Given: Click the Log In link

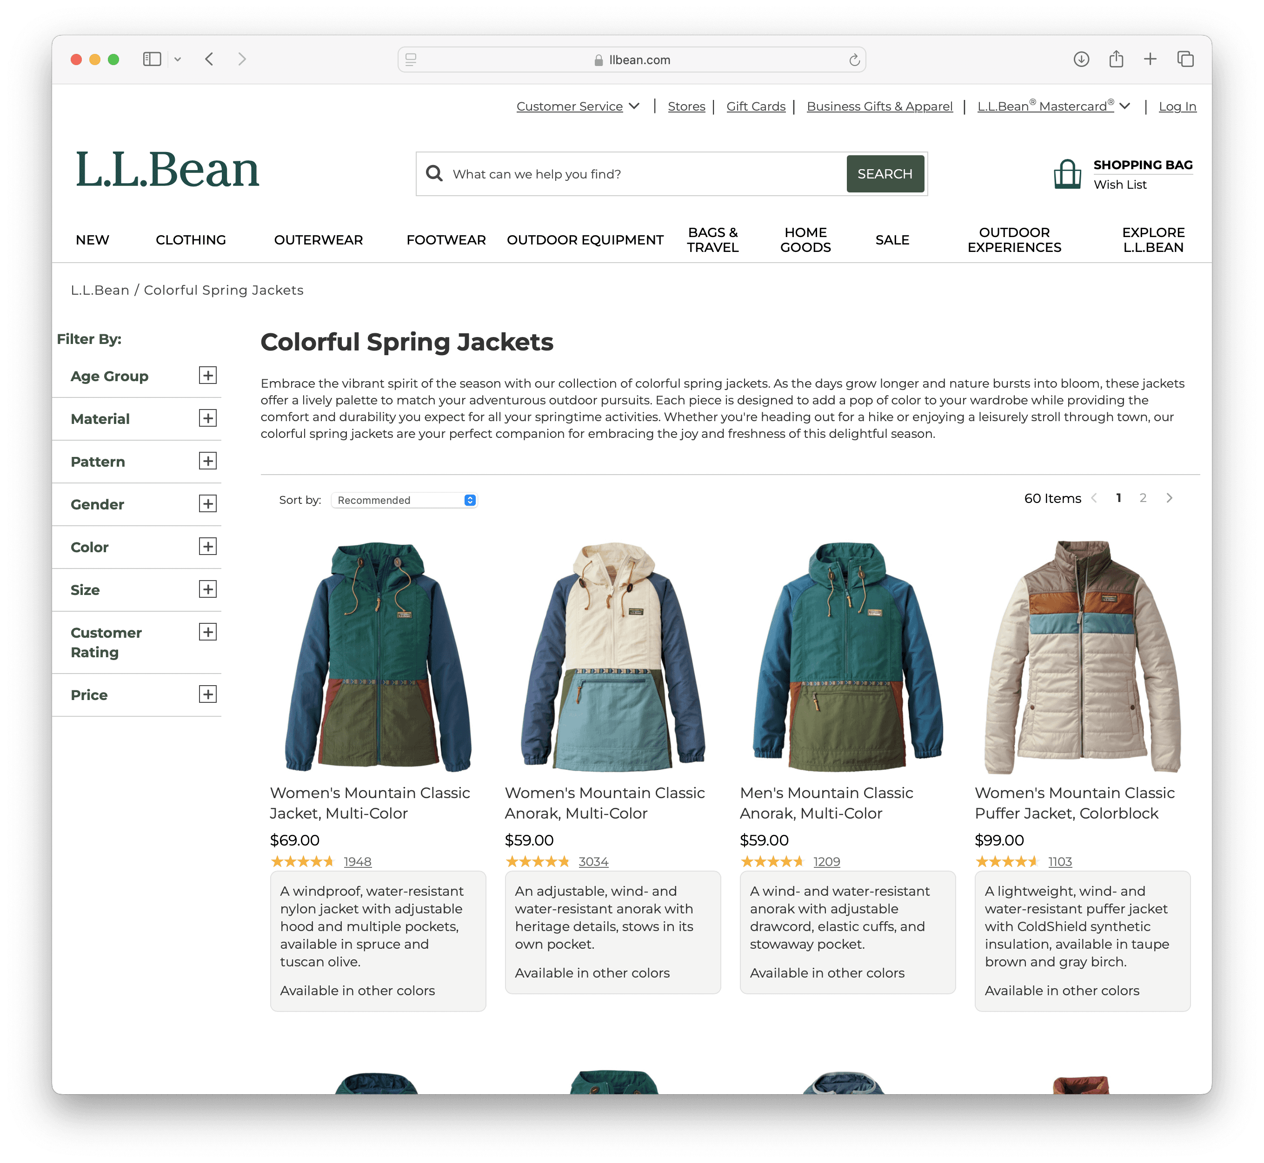Looking at the screenshot, I should click(x=1177, y=106).
